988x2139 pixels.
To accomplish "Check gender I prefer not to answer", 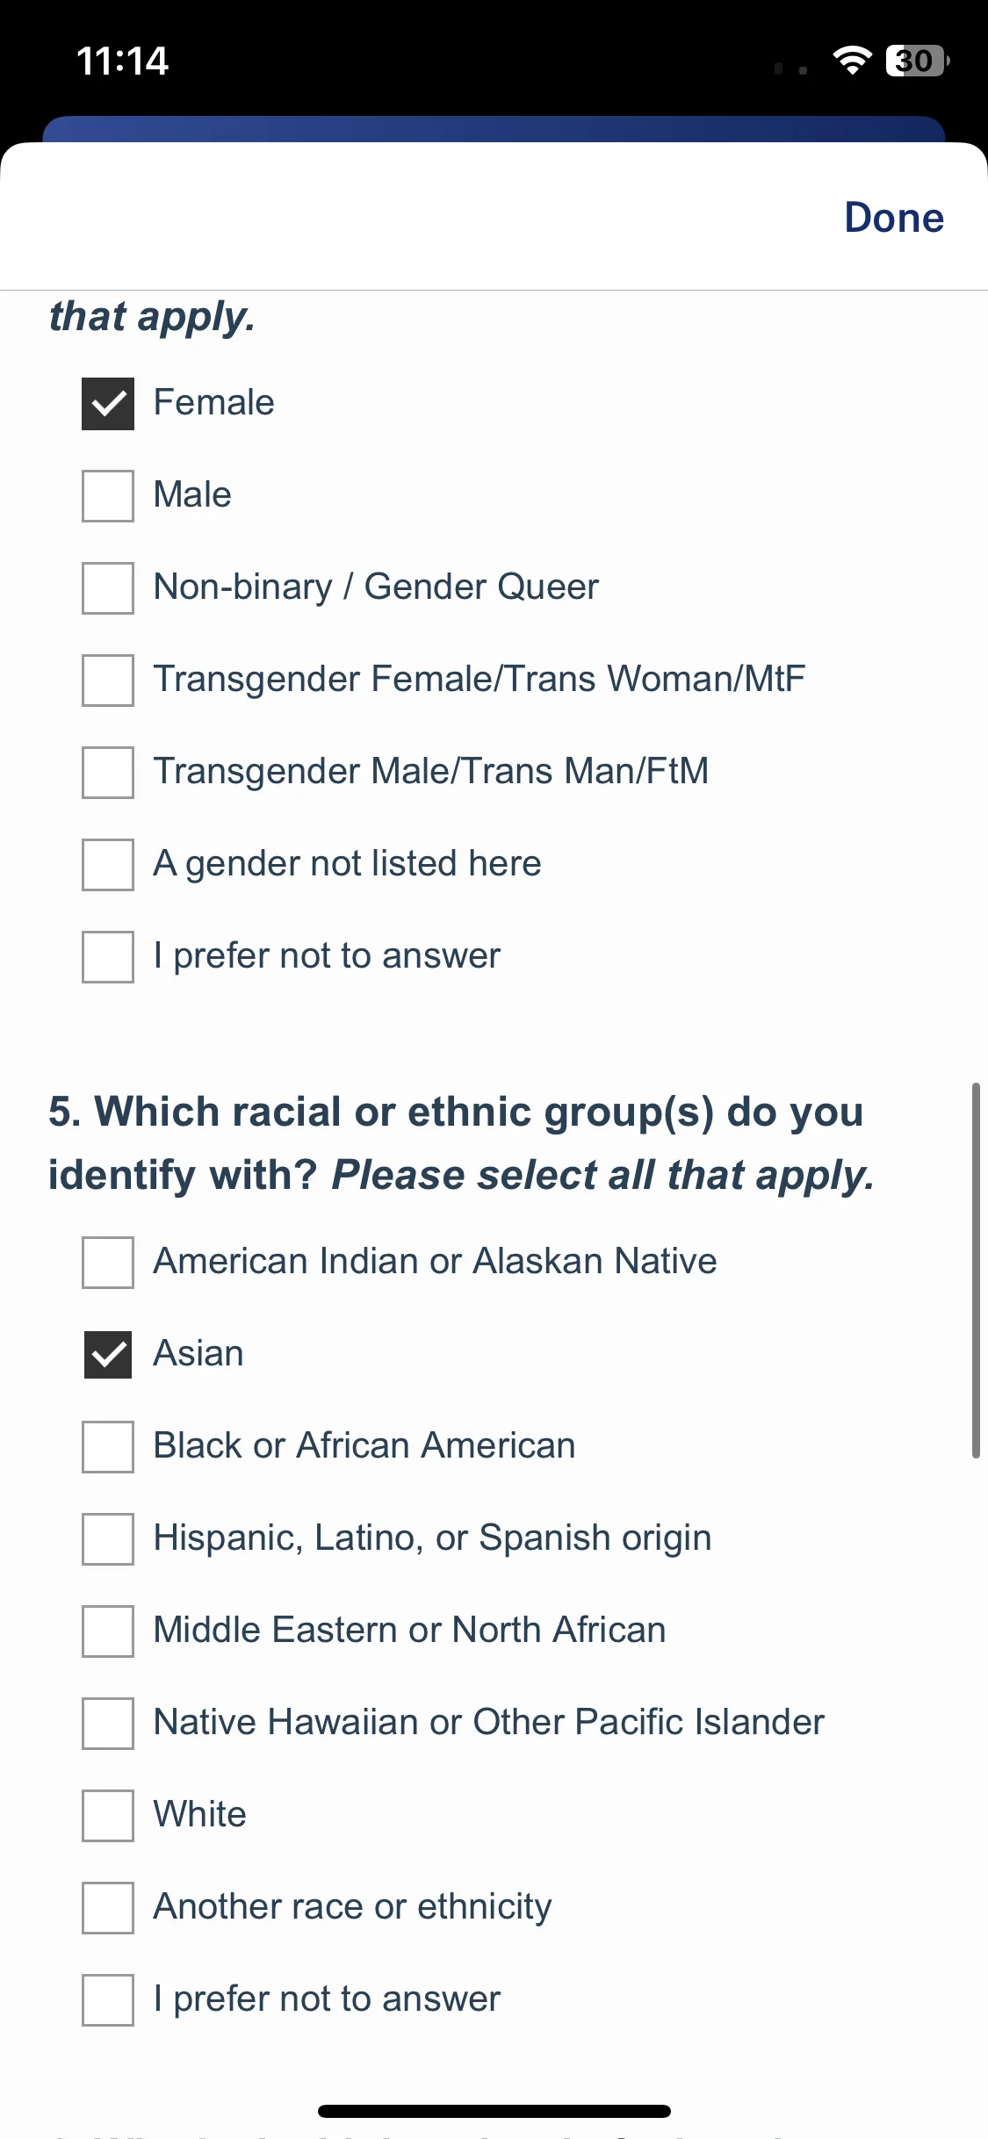I will [x=108, y=957].
